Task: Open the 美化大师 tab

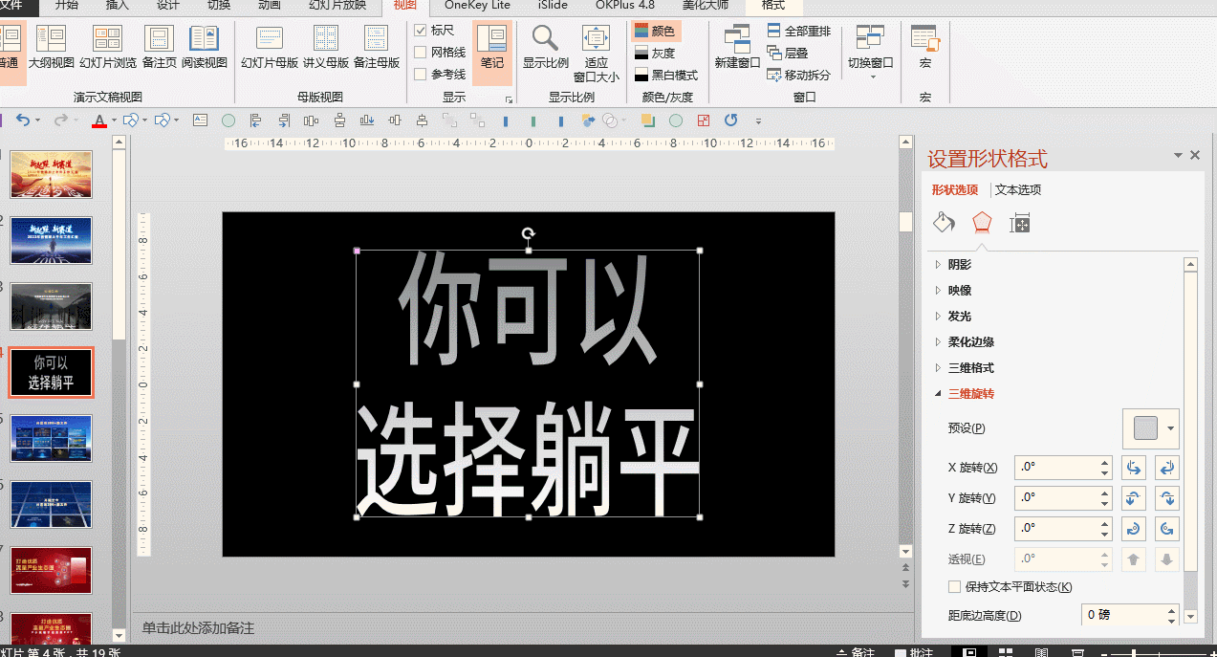Action: [705, 6]
